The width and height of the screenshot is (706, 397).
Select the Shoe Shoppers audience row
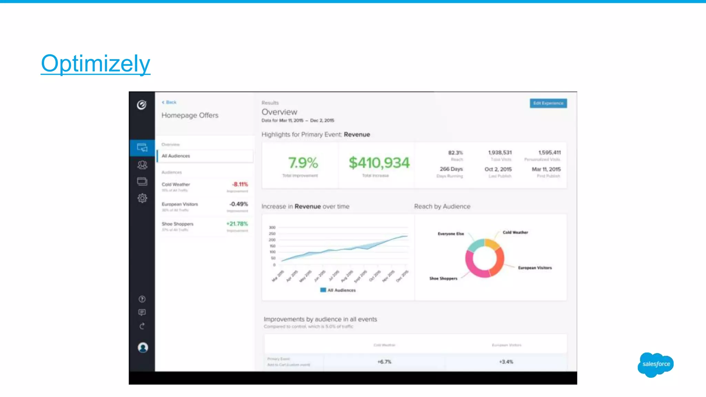coord(205,226)
